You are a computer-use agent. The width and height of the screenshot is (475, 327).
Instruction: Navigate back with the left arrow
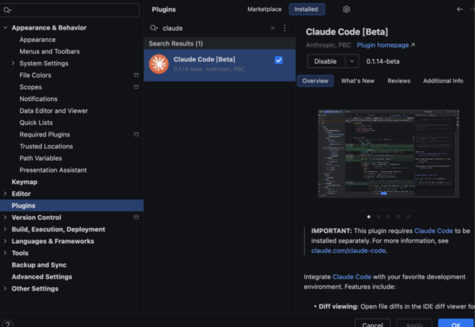[x=460, y=9]
